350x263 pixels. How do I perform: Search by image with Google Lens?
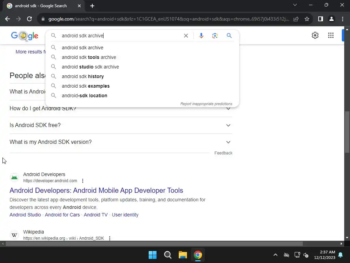(x=215, y=36)
